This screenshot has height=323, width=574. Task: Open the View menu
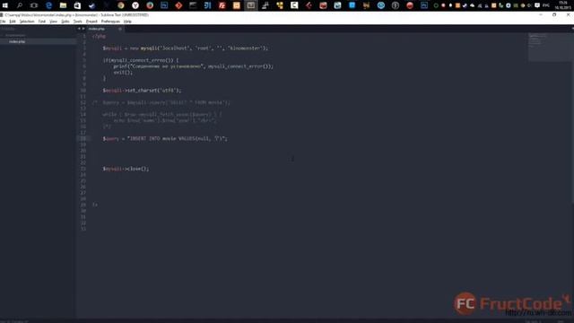tap(54, 22)
